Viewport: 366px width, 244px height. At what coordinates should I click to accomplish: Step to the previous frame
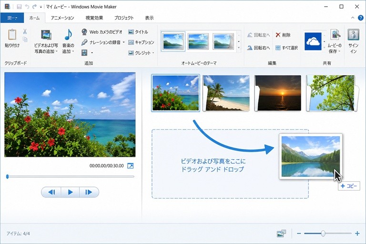tap(51, 192)
